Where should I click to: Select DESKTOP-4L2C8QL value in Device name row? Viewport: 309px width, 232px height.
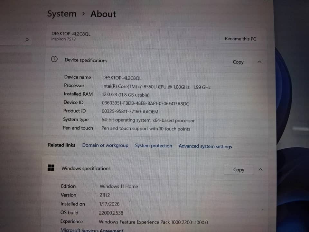click(122, 78)
